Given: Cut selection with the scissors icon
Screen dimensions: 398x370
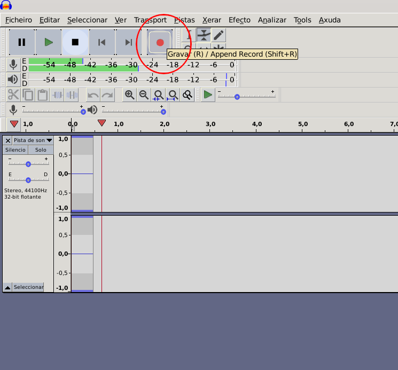Looking at the screenshot, I should (13, 95).
